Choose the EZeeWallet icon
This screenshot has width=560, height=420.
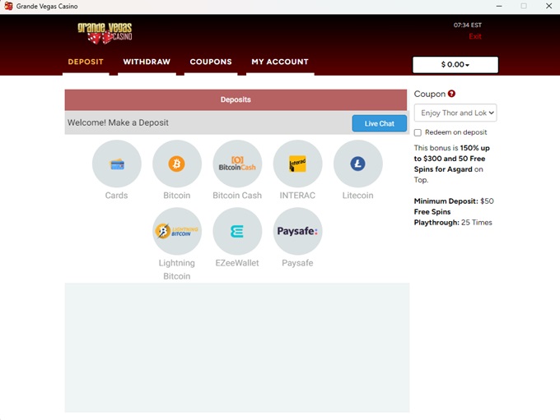point(237,232)
